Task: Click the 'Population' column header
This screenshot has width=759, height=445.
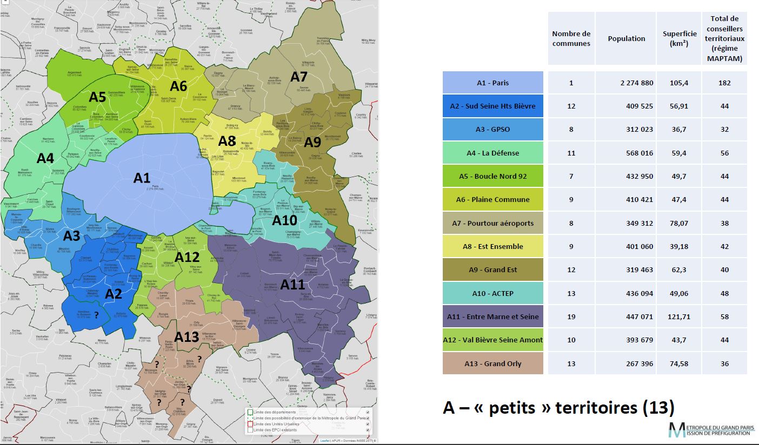Action: 626,39
